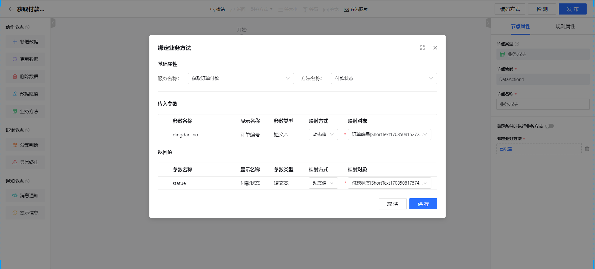Toggle 满足条件时执行业务方法 switch

tap(549, 126)
